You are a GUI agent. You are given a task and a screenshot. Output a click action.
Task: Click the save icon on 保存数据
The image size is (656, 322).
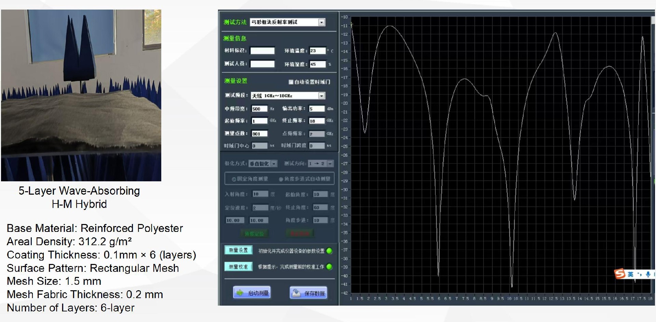(x=296, y=293)
